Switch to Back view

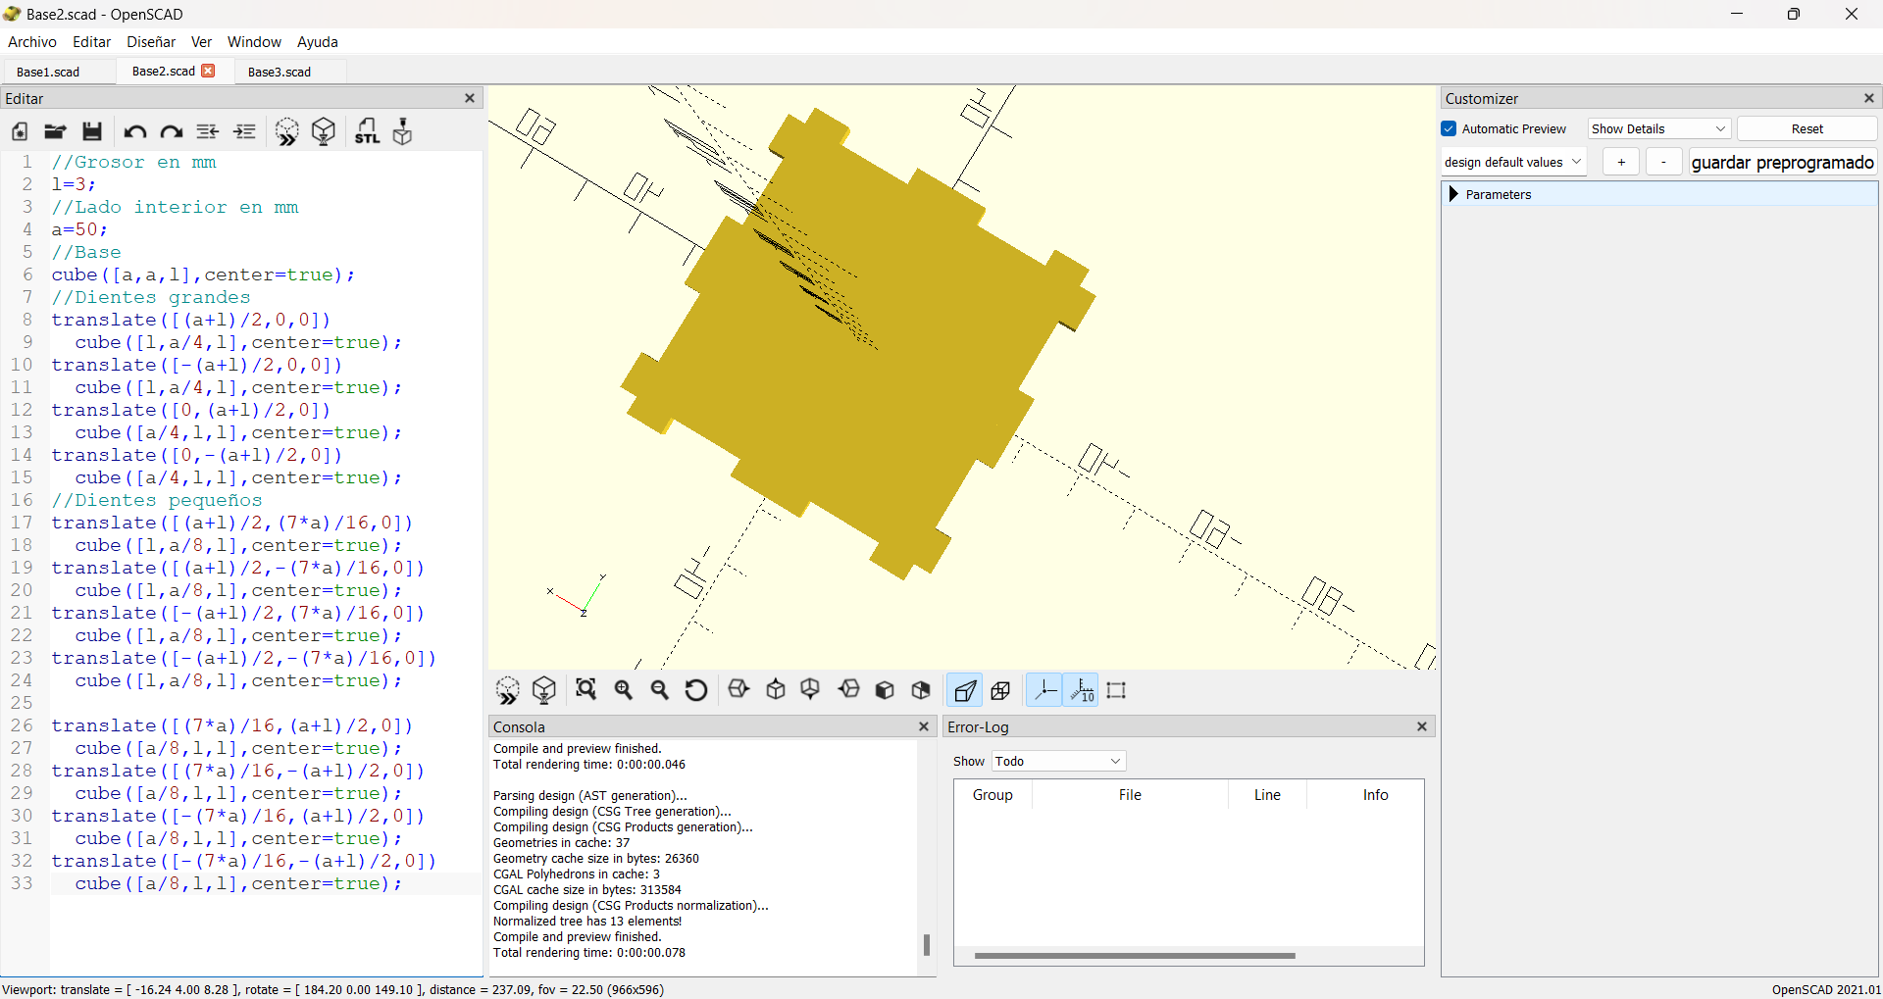click(x=921, y=690)
